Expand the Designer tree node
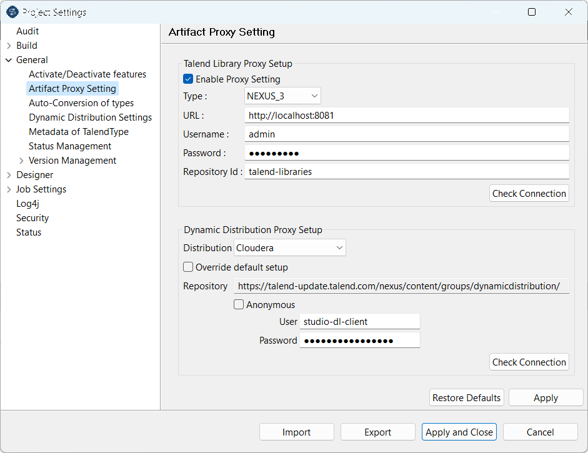This screenshot has height=453, width=588. pyautogui.click(x=9, y=175)
